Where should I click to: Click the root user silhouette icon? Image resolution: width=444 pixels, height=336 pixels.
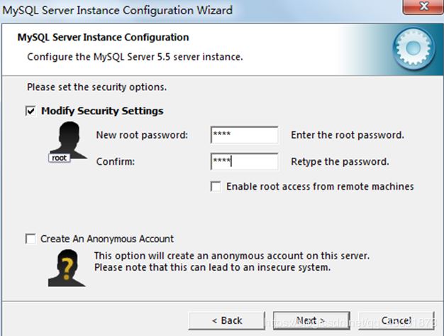(x=63, y=141)
